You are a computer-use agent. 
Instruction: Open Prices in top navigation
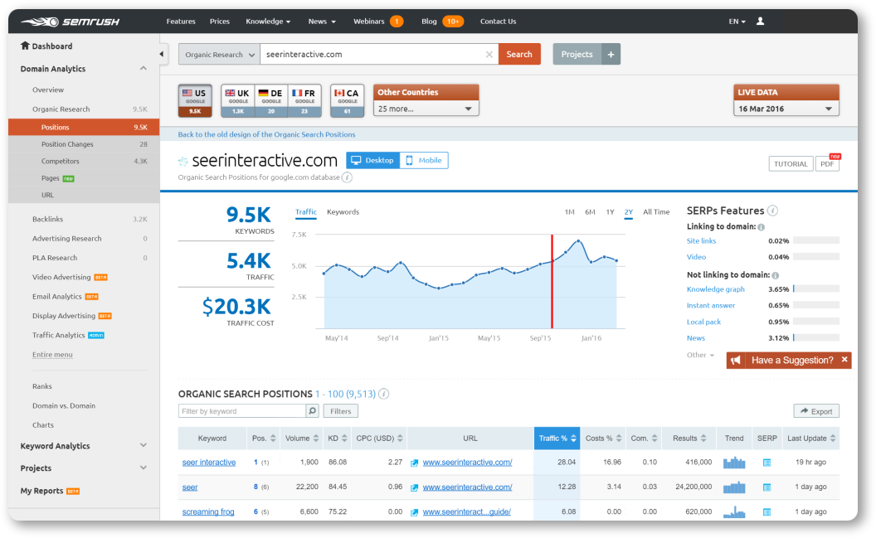click(220, 22)
